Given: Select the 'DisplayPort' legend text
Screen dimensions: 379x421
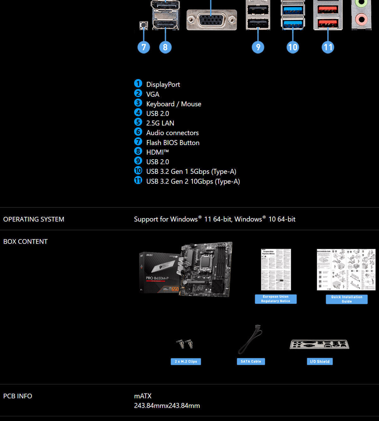Looking at the screenshot, I should click(x=163, y=85).
